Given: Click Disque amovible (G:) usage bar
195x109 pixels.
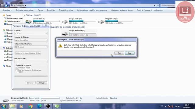Looking at the screenshot, I should click(83, 33).
